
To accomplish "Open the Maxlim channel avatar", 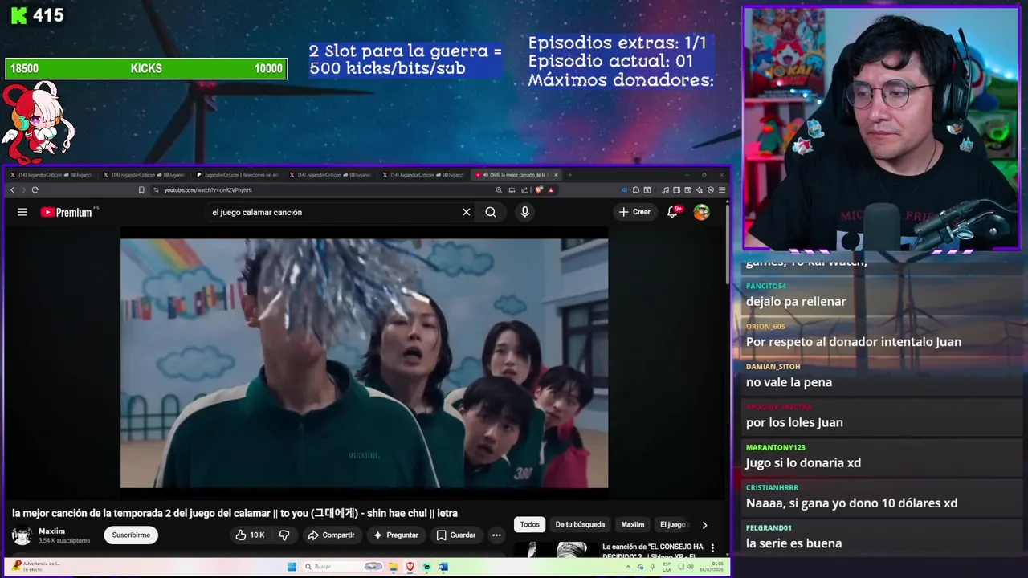I will point(22,535).
